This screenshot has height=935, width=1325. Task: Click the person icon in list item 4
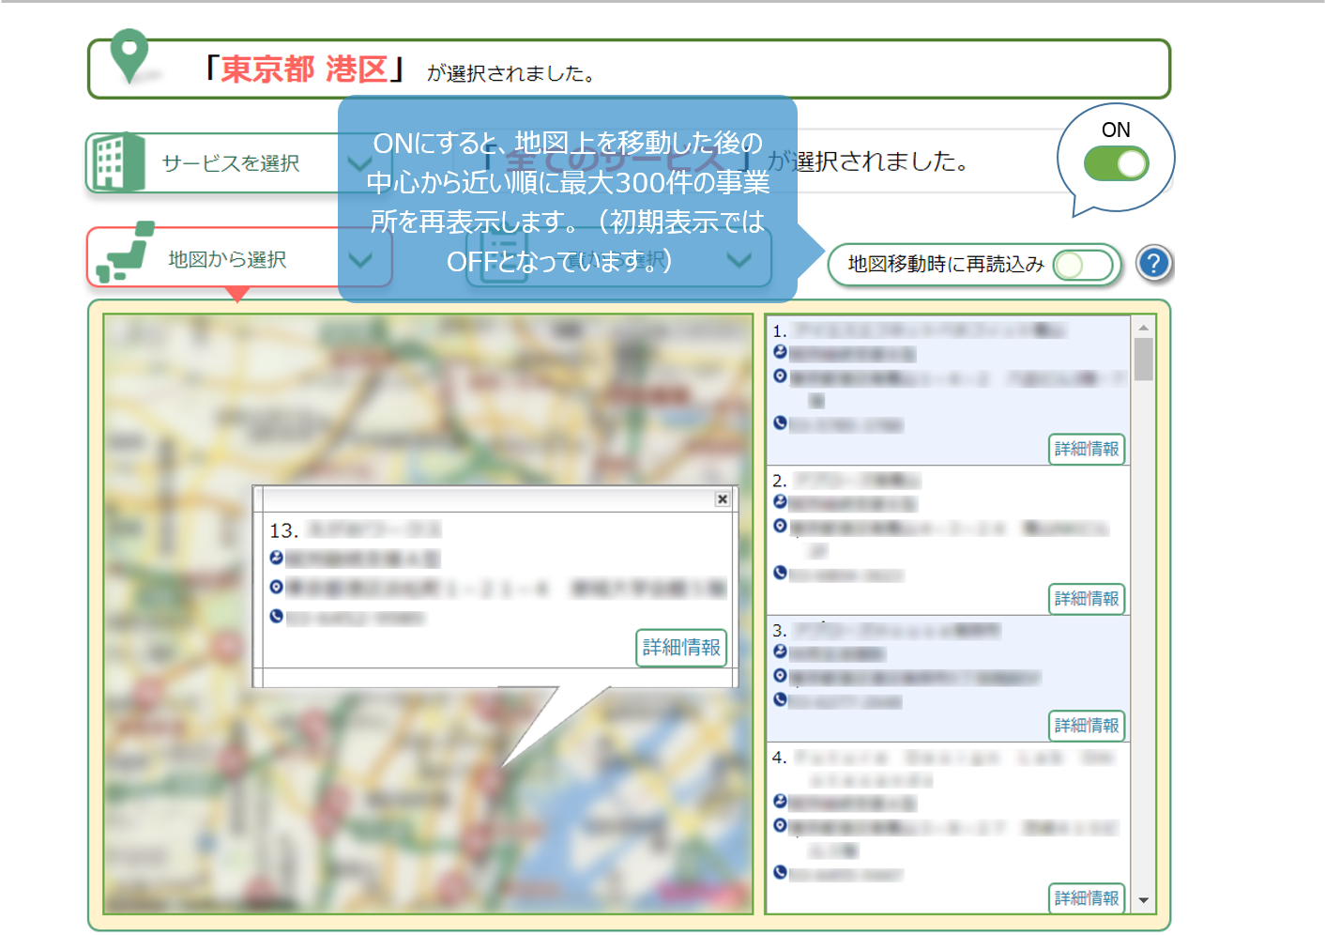pyautogui.click(x=780, y=802)
